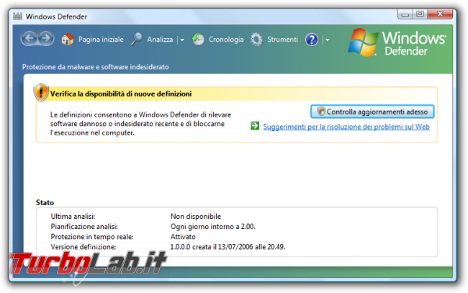Select 'Attivato' real-time protection value
This screenshot has height=293, width=468.
tap(183, 237)
